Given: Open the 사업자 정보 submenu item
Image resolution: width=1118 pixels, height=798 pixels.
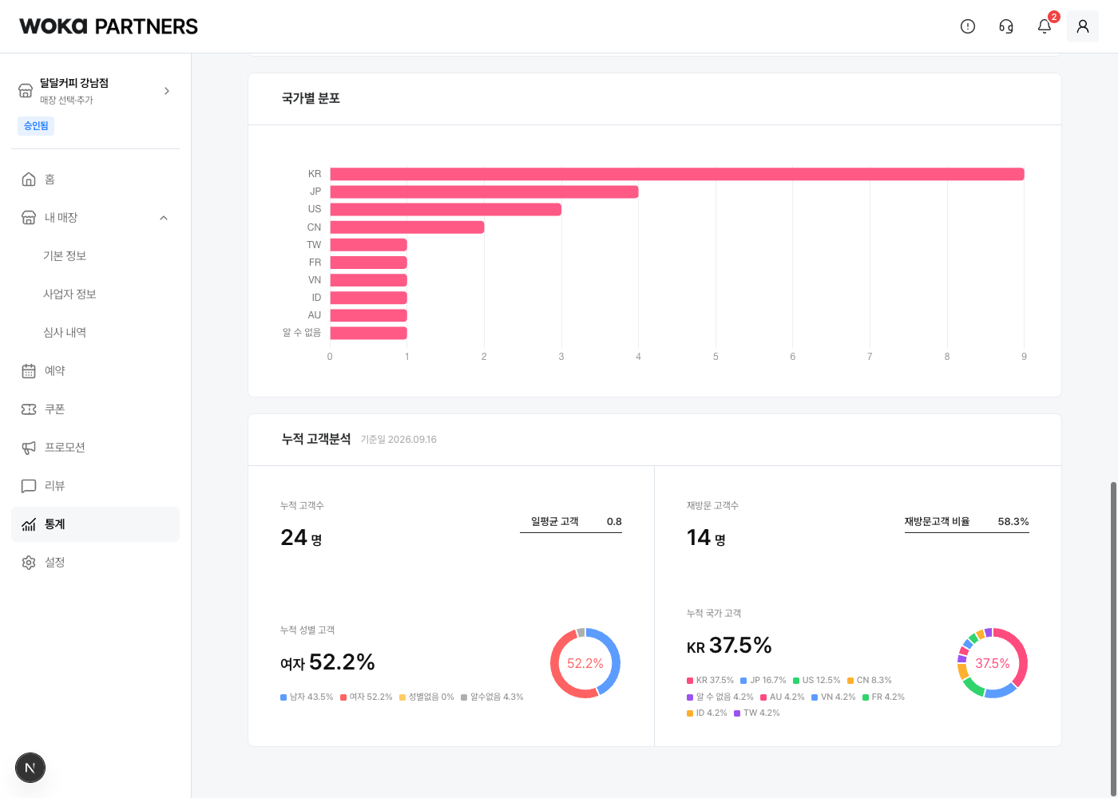Looking at the screenshot, I should click(x=69, y=294).
